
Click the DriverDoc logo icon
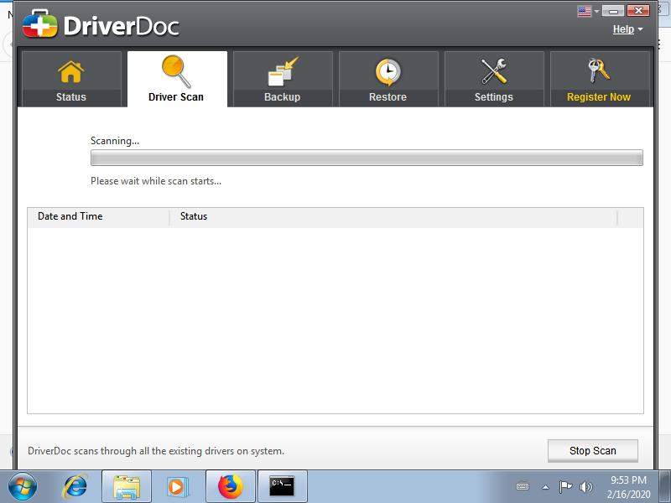[39, 23]
